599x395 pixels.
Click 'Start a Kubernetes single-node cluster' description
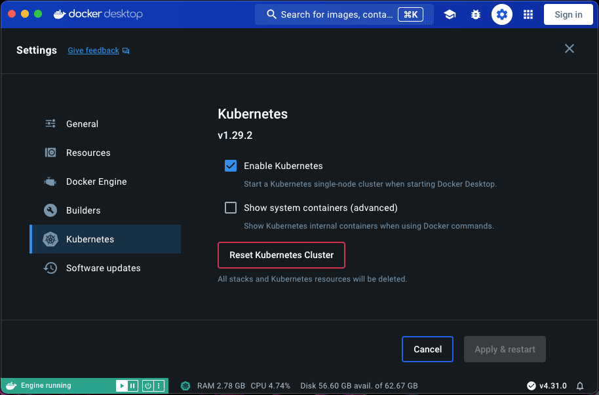pos(370,184)
